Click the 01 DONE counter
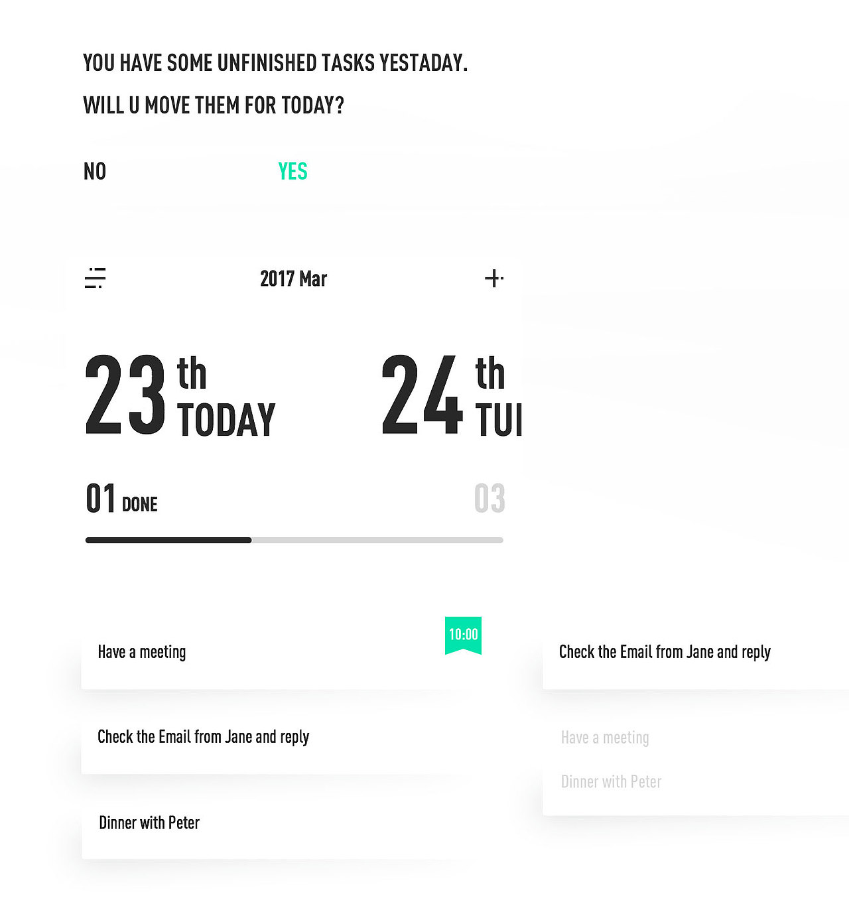Screen dimensions: 849x918 [121, 499]
